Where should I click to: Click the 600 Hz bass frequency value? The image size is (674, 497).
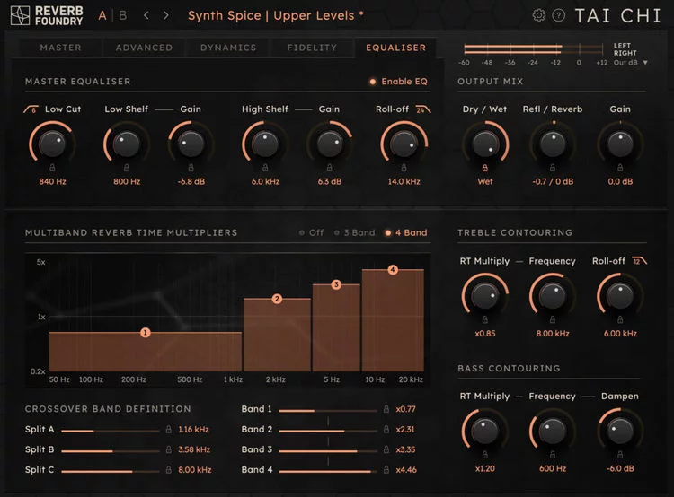click(x=553, y=468)
